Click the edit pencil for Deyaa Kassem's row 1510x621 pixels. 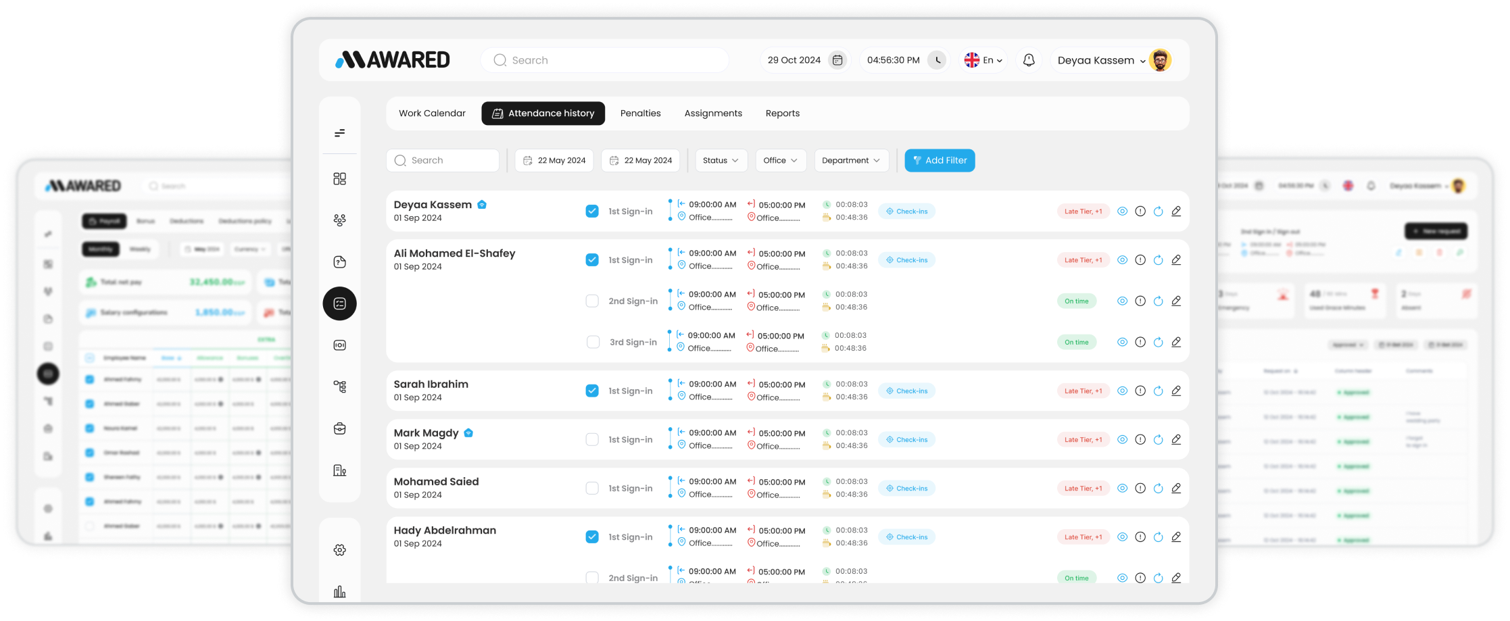tap(1176, 212)
